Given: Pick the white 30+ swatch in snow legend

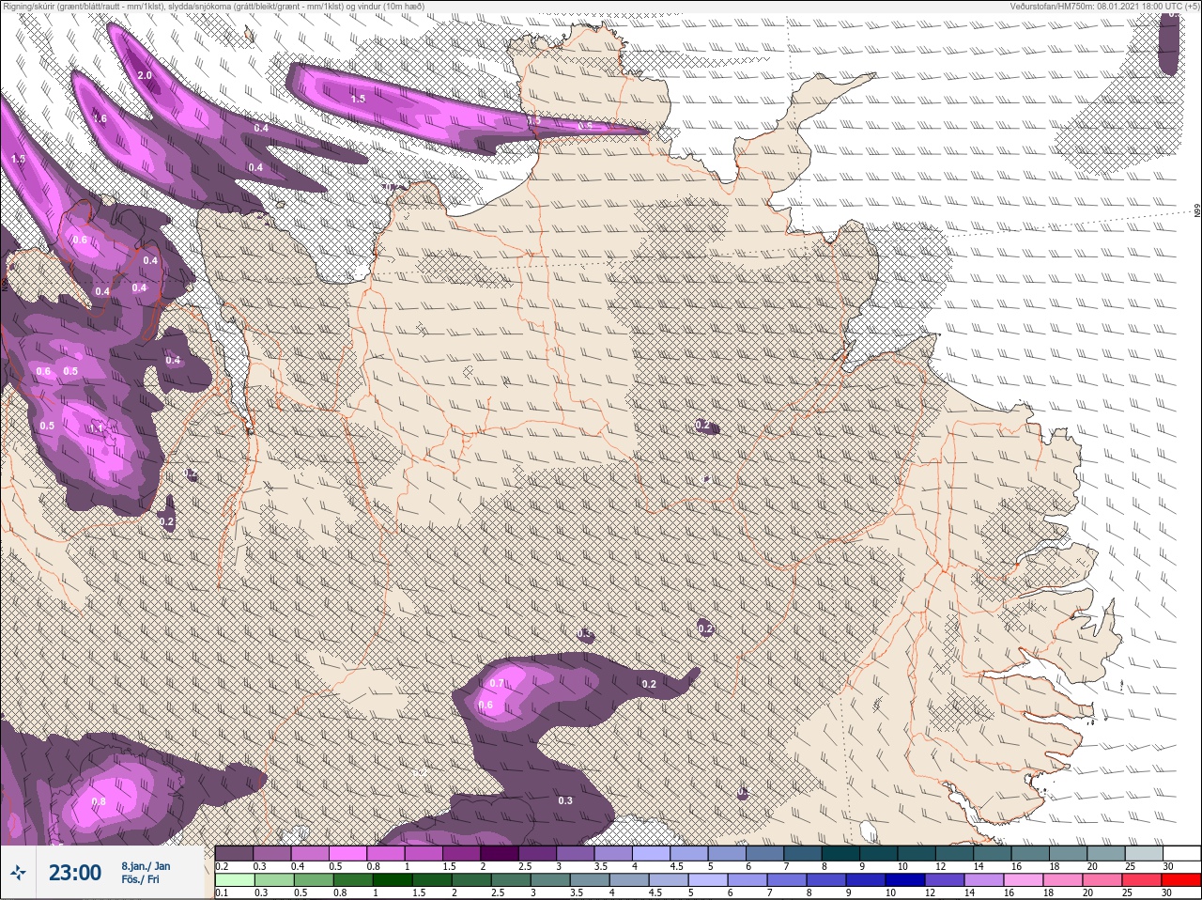Looking at the screenshot, I should [x=1182, y=853].
